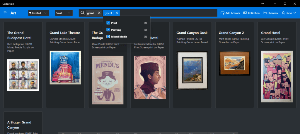Expand the Created sort dropdown
This screenshot has height=134, width=300.
pos(38,13)
